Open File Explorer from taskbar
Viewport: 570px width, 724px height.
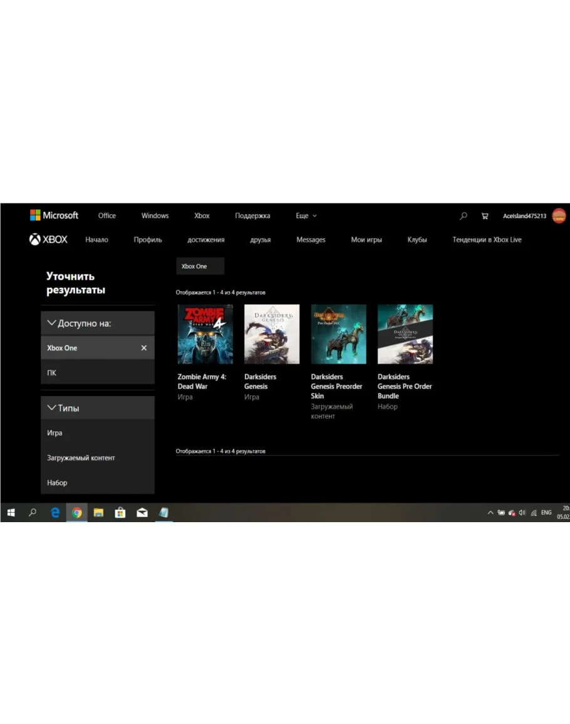point(98,513)
